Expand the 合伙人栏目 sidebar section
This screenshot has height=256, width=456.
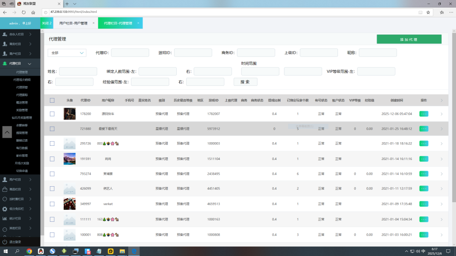[29, 34]
